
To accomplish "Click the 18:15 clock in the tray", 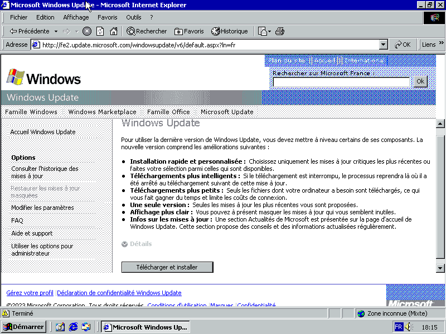I will pyautogui.click(x=429, y=327).
